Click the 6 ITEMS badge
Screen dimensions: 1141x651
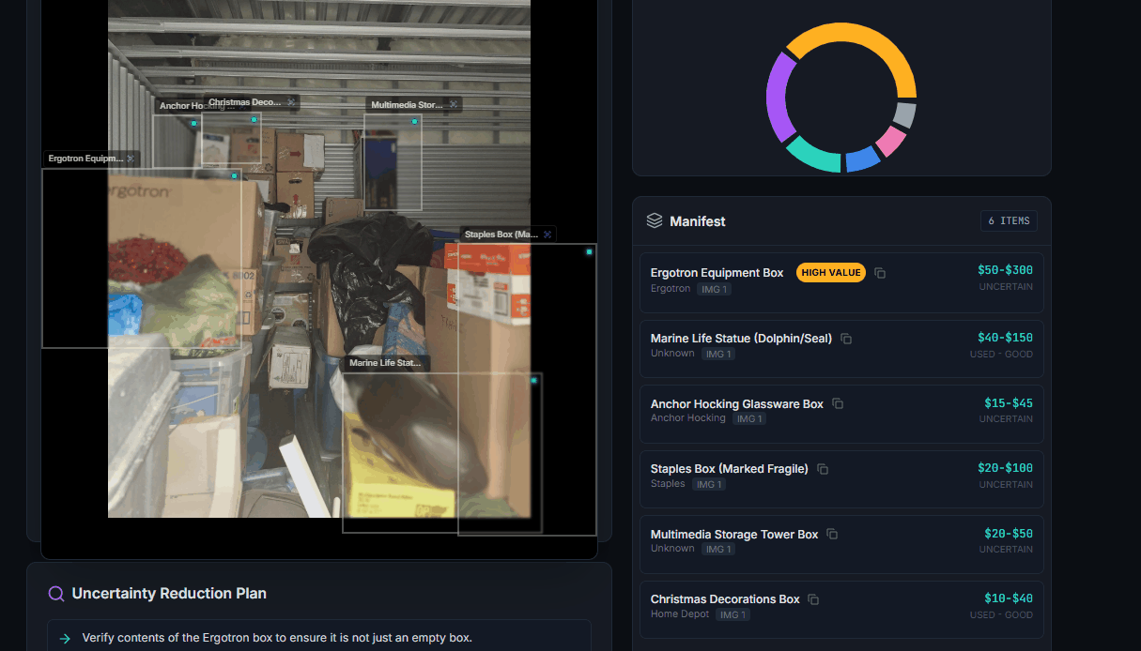pyautogui.click(x=1010, y=221)
